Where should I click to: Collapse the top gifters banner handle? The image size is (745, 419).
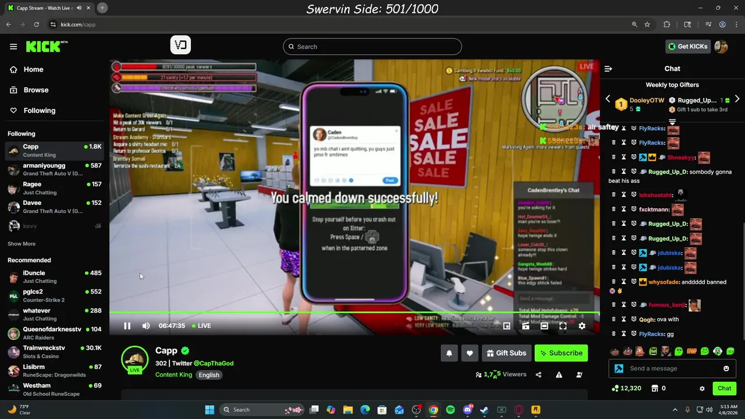[x=672, y=122]
